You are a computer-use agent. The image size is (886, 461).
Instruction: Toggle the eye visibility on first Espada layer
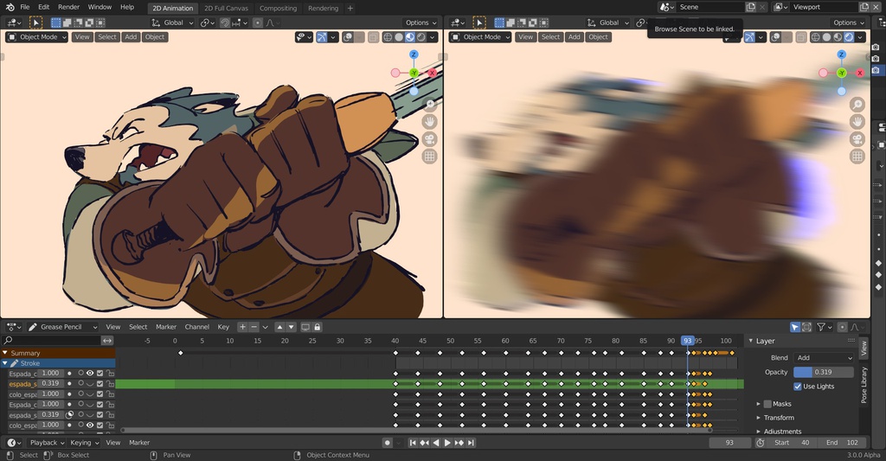click(89, 374)
